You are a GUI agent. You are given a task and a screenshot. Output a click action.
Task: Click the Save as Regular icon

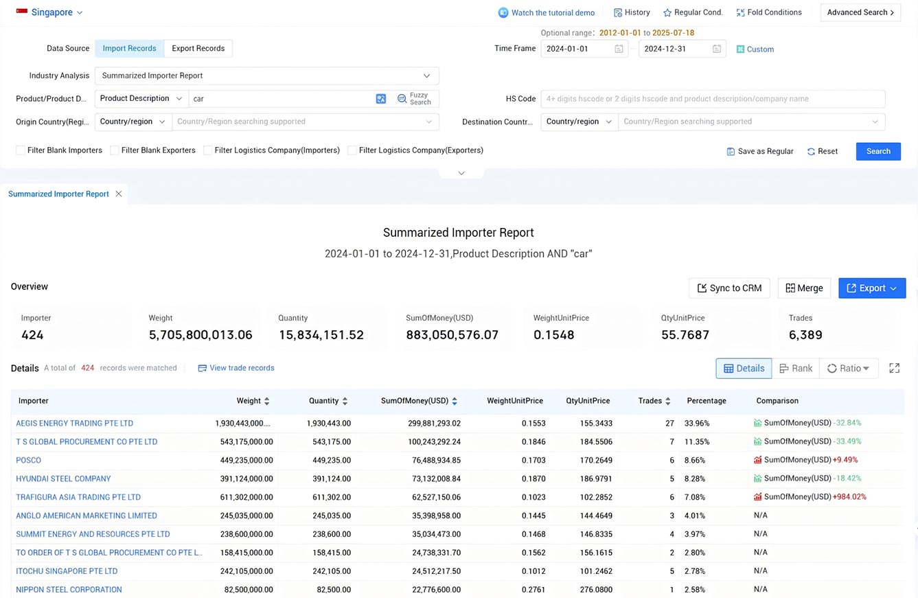[731, 152]
